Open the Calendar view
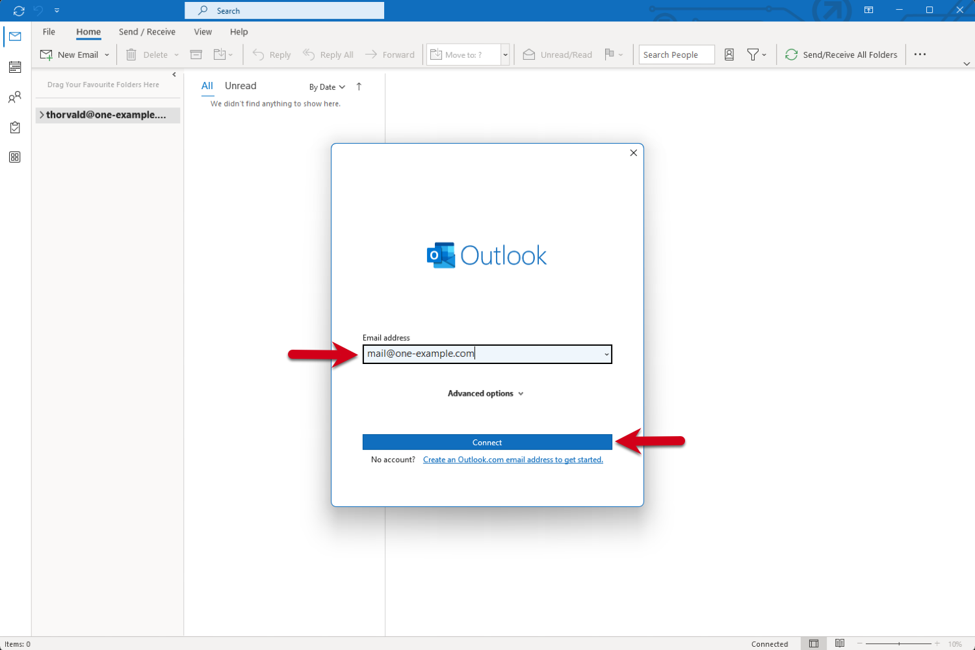The height and width of the screenshot is (650, 975). click(14, 67)
